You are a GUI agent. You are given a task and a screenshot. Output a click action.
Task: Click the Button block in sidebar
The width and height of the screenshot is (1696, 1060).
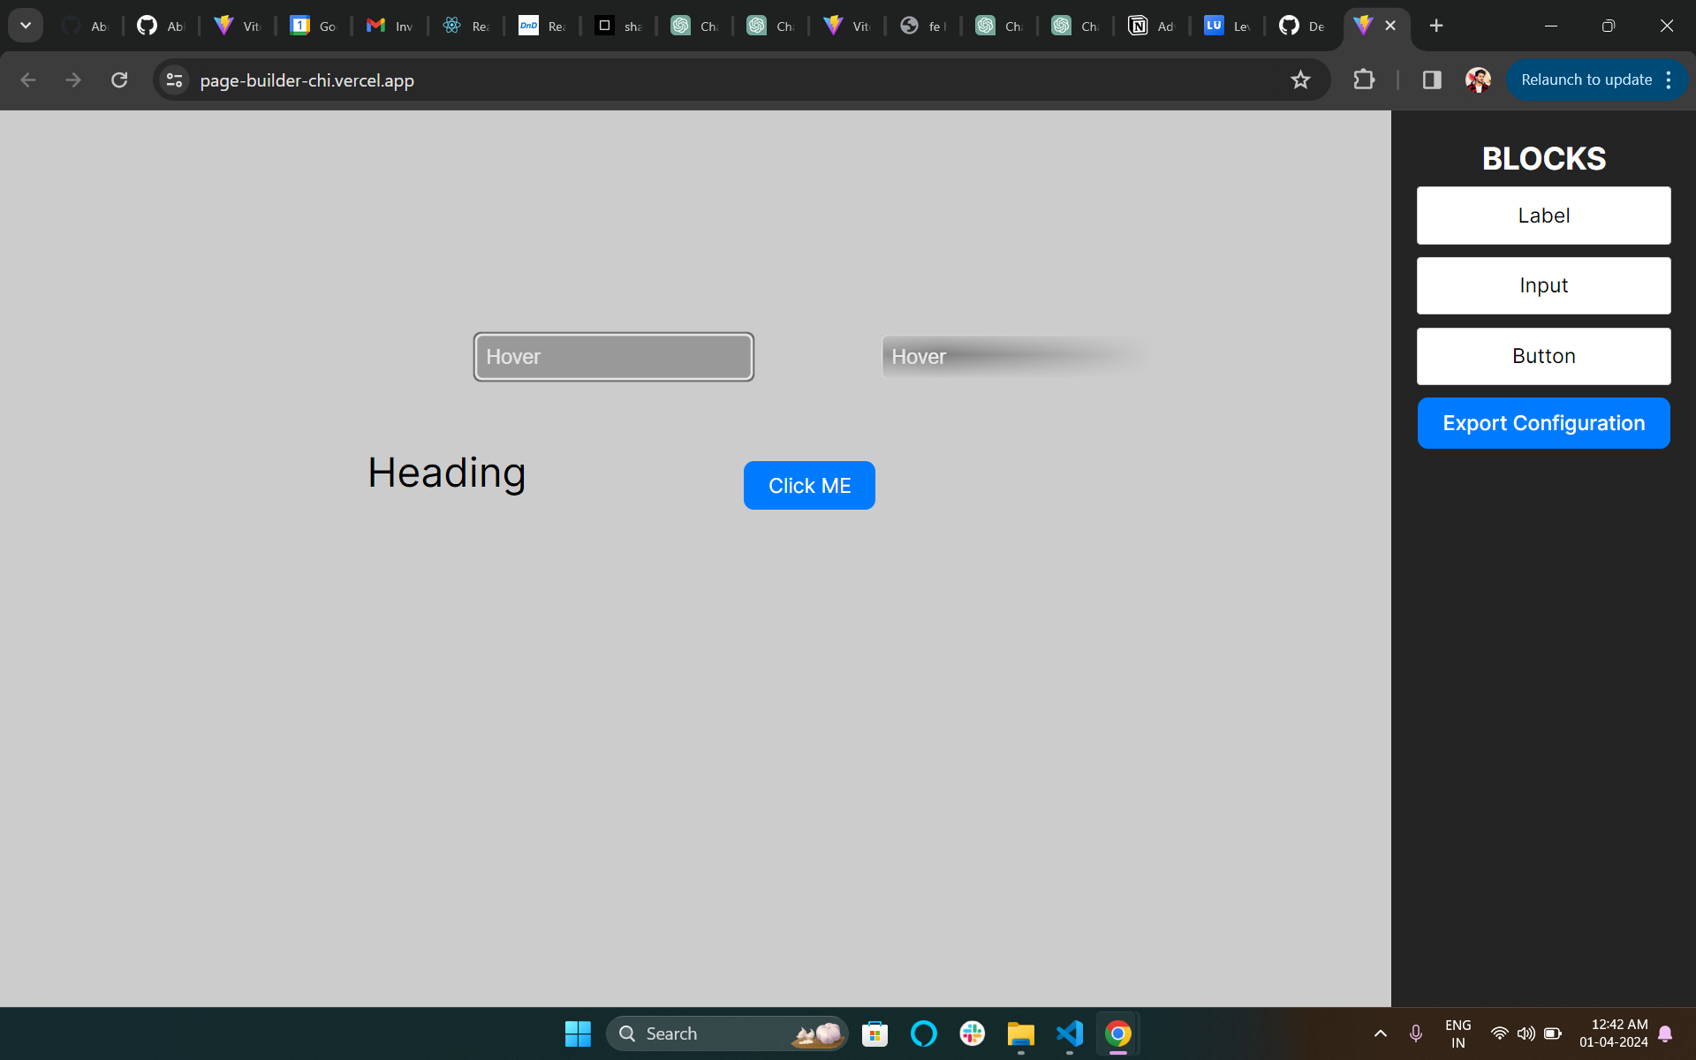click(x=1543, y=355)
